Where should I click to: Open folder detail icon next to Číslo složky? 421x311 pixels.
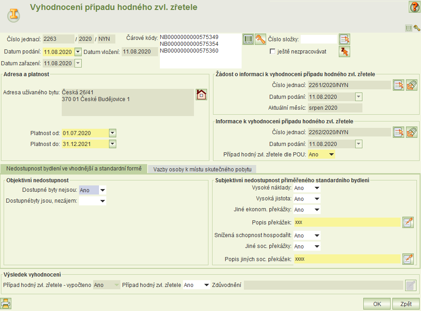click(345, 39)
